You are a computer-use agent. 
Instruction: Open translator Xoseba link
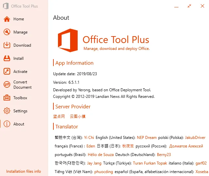coord(202,172)
